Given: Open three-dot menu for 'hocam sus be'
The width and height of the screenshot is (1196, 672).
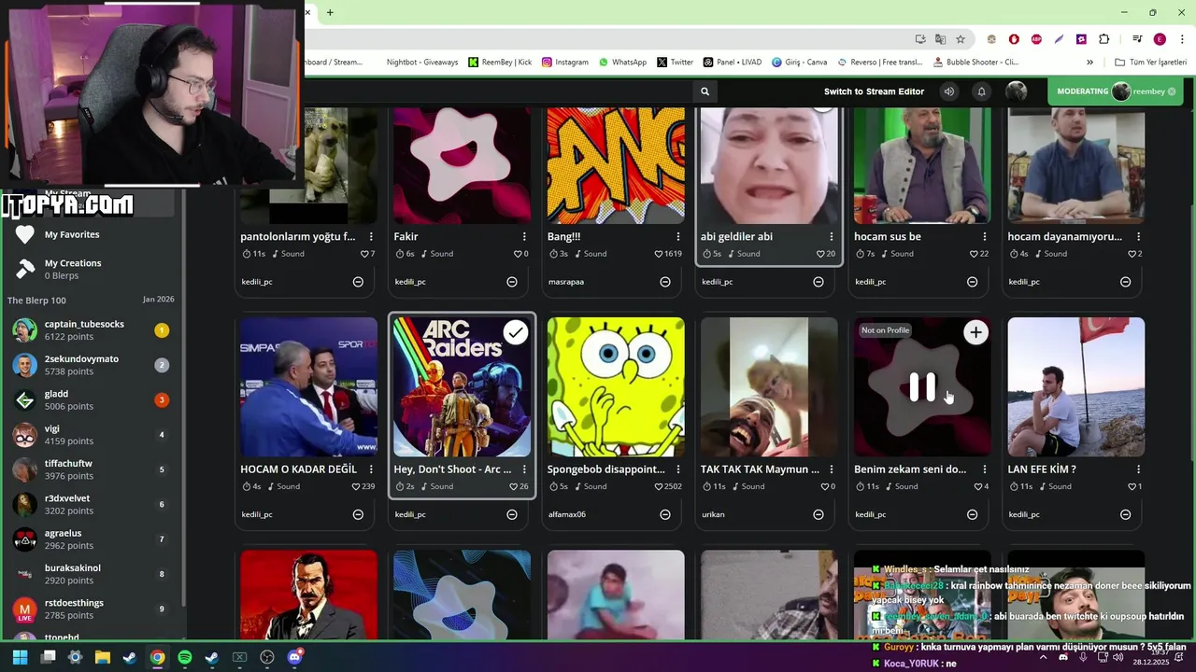Looking at the screenshot, I should (985, 236).
